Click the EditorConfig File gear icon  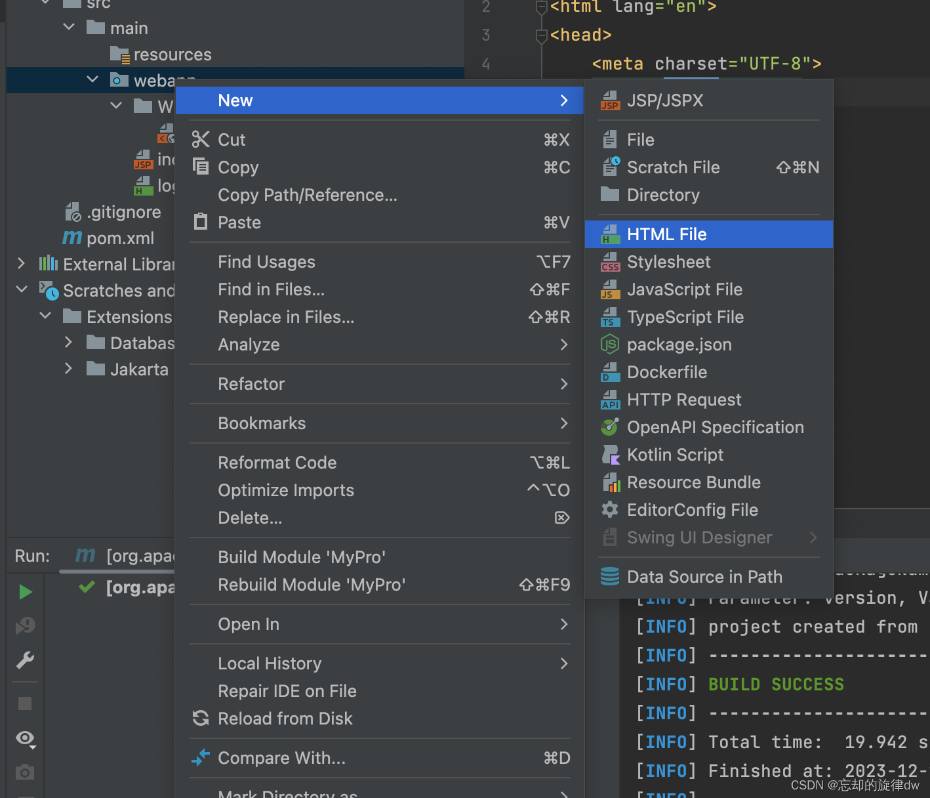point(610,509)
